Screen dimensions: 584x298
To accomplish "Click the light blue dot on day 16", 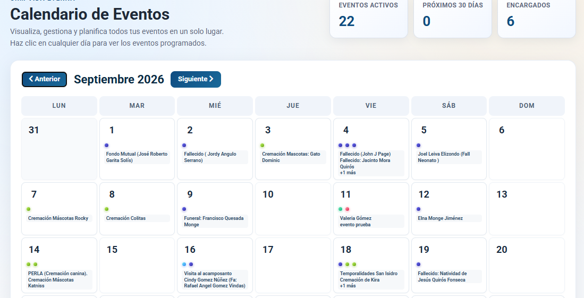I will (x=184, y=264).
